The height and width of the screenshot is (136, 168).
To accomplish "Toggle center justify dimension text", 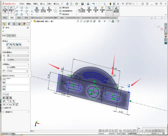I will [x=7, y=98].
